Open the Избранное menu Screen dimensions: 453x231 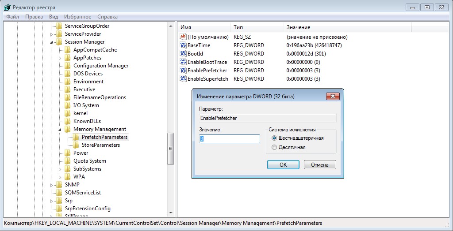pyautogui.click(x=78, y=17)
